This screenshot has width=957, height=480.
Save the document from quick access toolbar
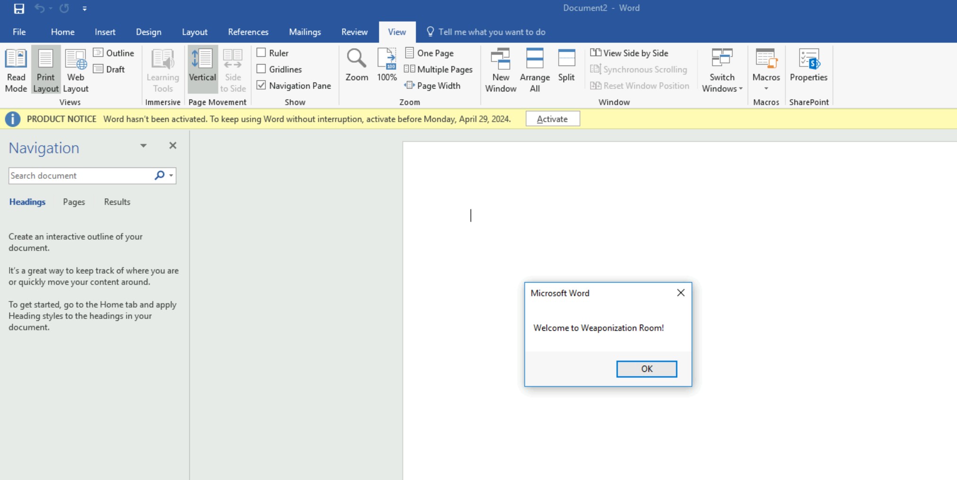(x=19, y=8)
